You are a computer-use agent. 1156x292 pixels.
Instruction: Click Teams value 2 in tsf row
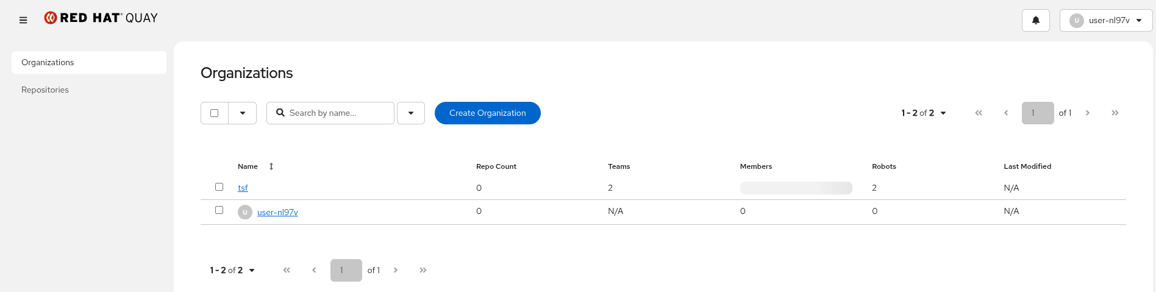pos(610,188)
